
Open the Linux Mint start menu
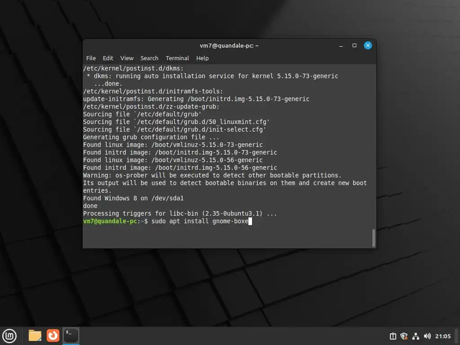pyautogui.click(x=10, y=336)
